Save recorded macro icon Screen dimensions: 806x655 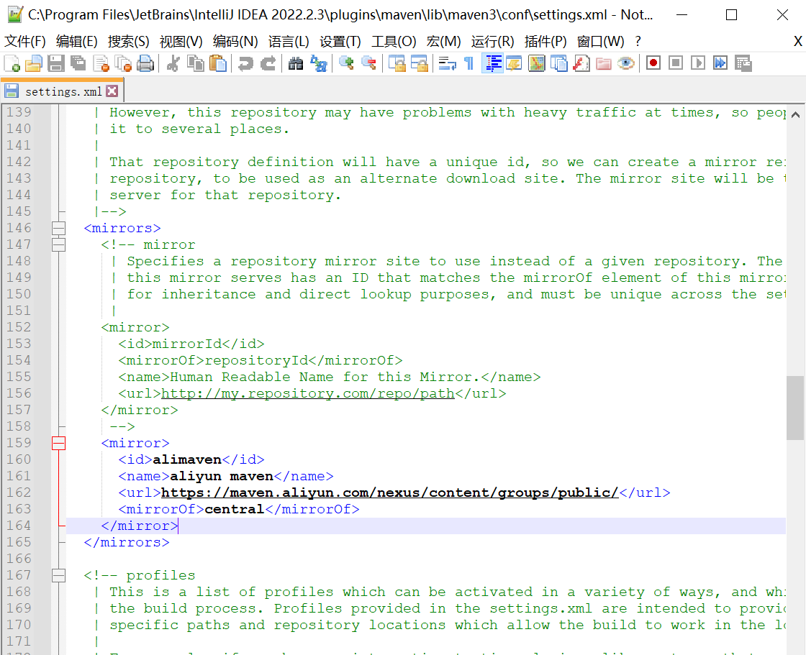tap(743, 63)
